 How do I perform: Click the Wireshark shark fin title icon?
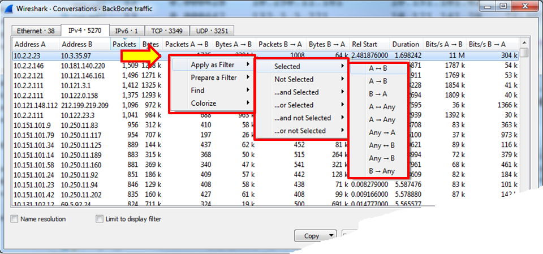(10, 8)
